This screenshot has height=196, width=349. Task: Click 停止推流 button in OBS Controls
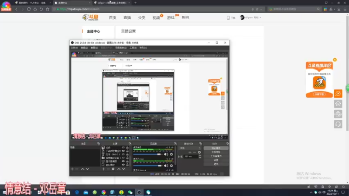coord(216,148)
